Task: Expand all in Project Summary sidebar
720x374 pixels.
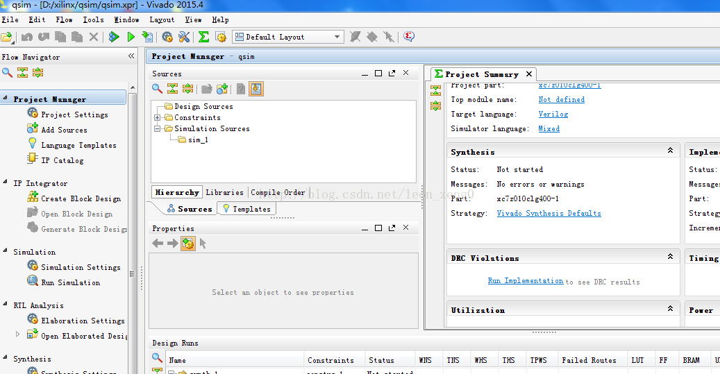Action: tap(436, 106)
